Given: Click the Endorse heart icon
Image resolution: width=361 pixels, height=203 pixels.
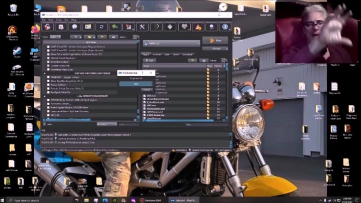Looking at the screenshot, I should [184, 27].
